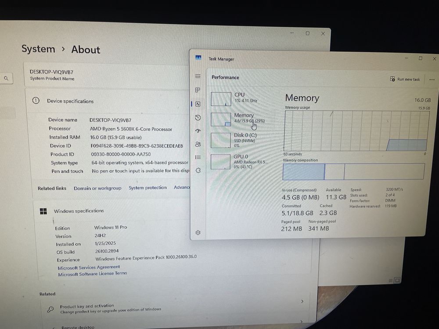Open Domain or workgroup link
This screenshot has width=439, height=329.
97,188
